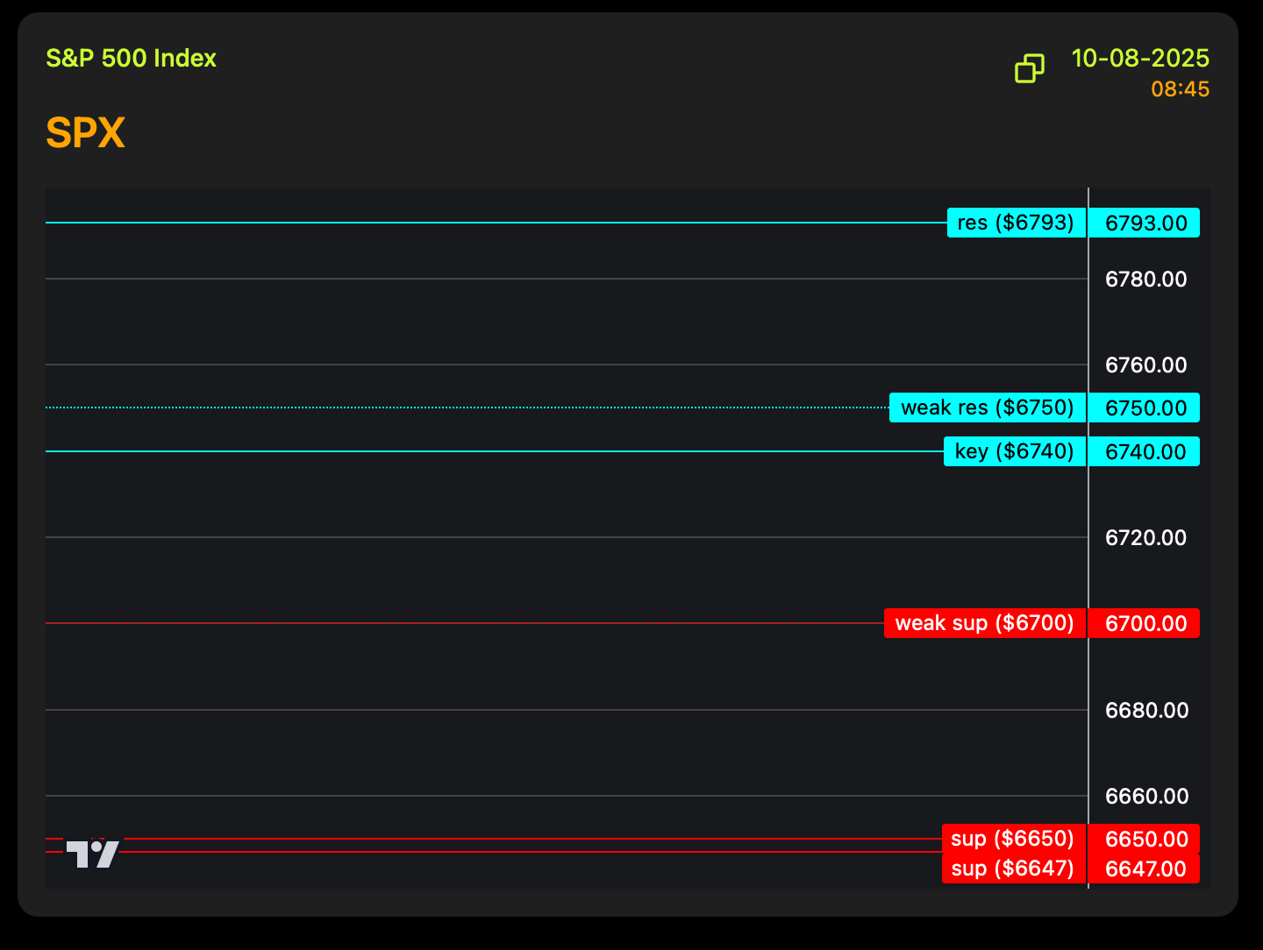Click the 6780.00 price axis label
Viewport: 1263px width, 950px height.
1145,280
